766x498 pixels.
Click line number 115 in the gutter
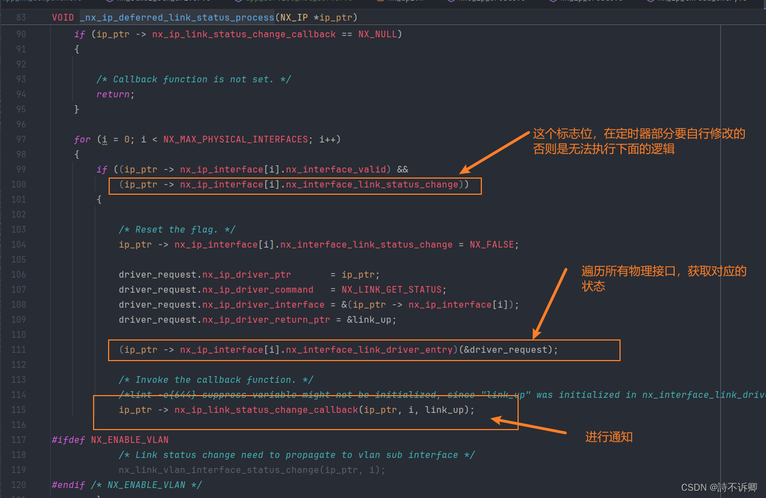coord(18,410)
